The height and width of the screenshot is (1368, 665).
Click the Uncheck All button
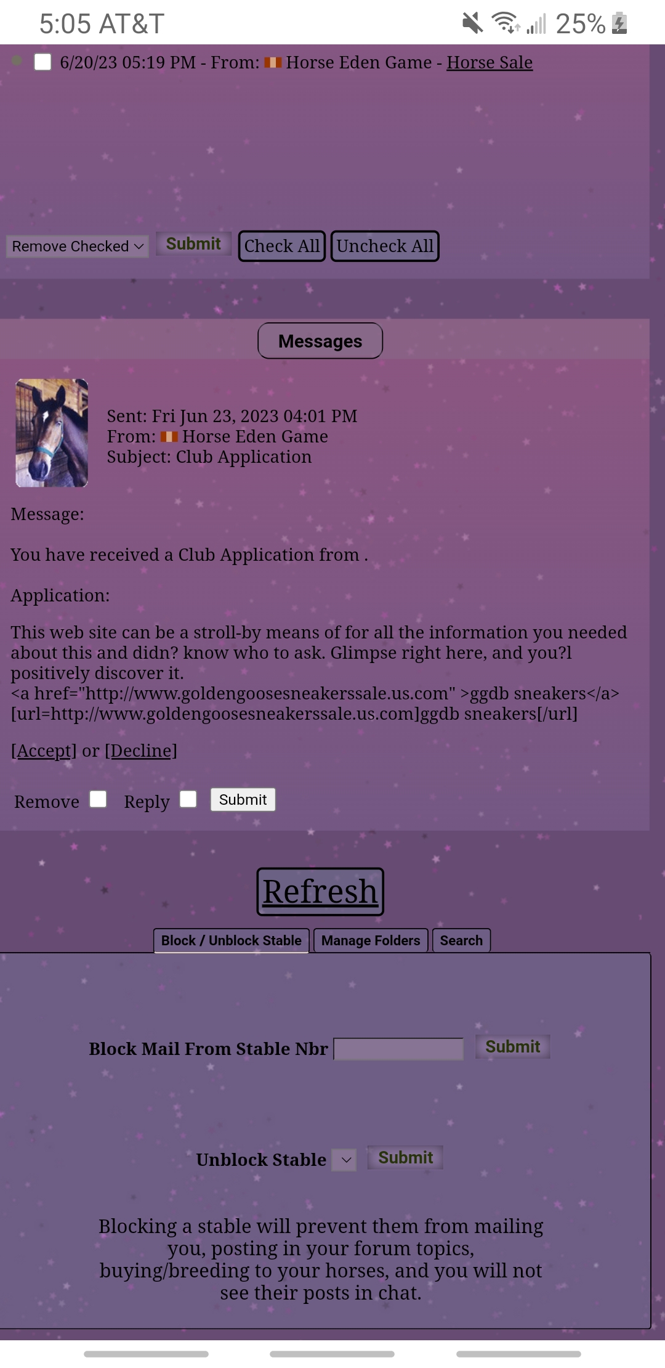tap(385, 246)
